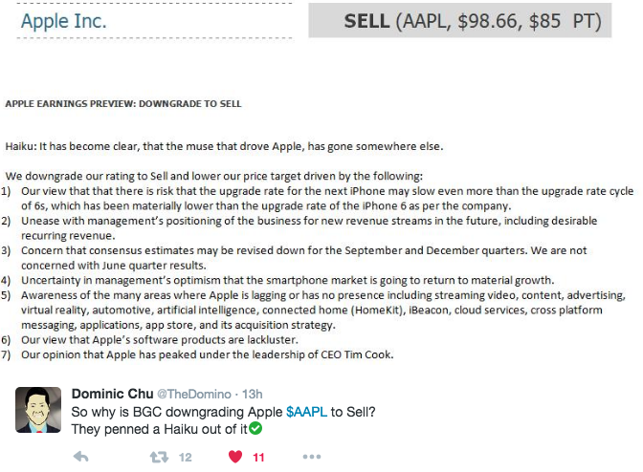Click the Apple Earnings Preview headline
Screen dimensions: 643x472
tap(123, 103)
